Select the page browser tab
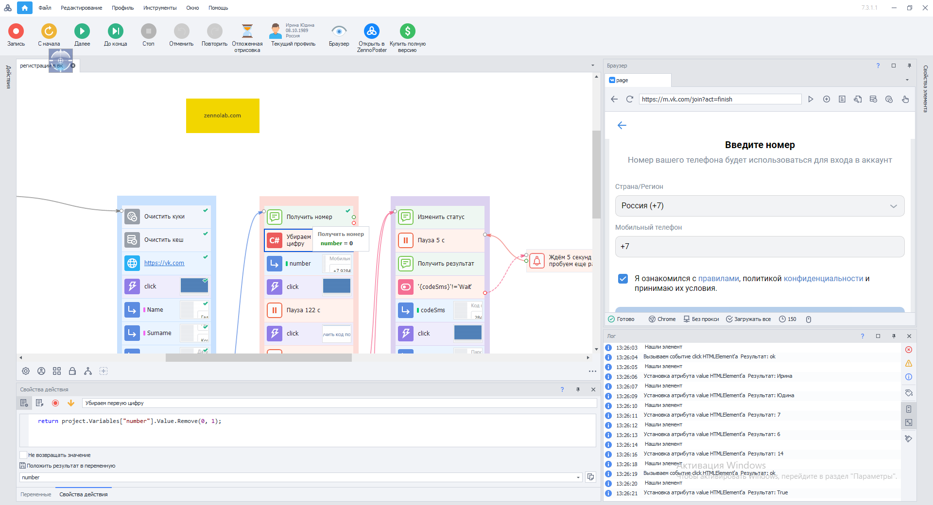This screenshot has height=505, width=933. (x=639, y=80)
